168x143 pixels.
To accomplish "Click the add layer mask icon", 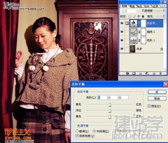I will tap(134, 73).
